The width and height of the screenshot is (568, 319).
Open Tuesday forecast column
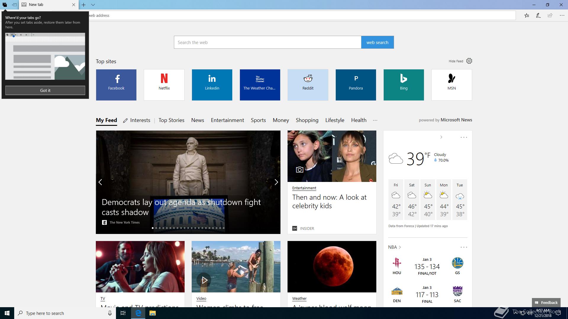(459, 200)
